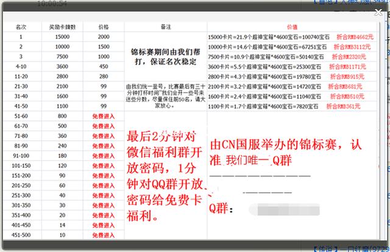Image resolution: width=390 pixels, height=252 pixels.
Task: Click rank cell 101-150
Action: click(x=21, y=166)
